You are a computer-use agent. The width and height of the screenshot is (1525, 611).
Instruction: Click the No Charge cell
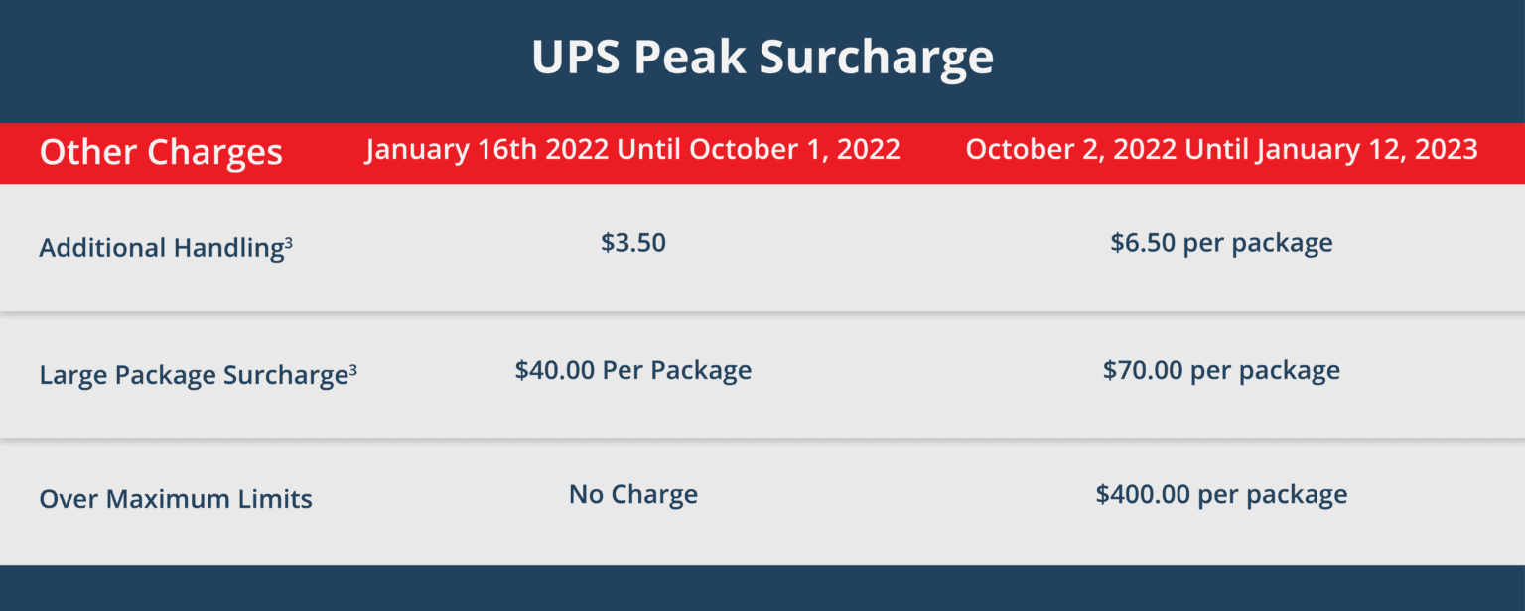pyautogui.click(x=633, y=494)
